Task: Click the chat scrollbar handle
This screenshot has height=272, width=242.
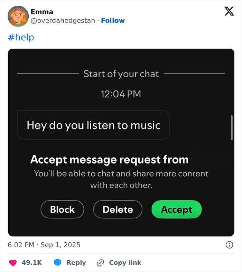Action: point(232,128)
